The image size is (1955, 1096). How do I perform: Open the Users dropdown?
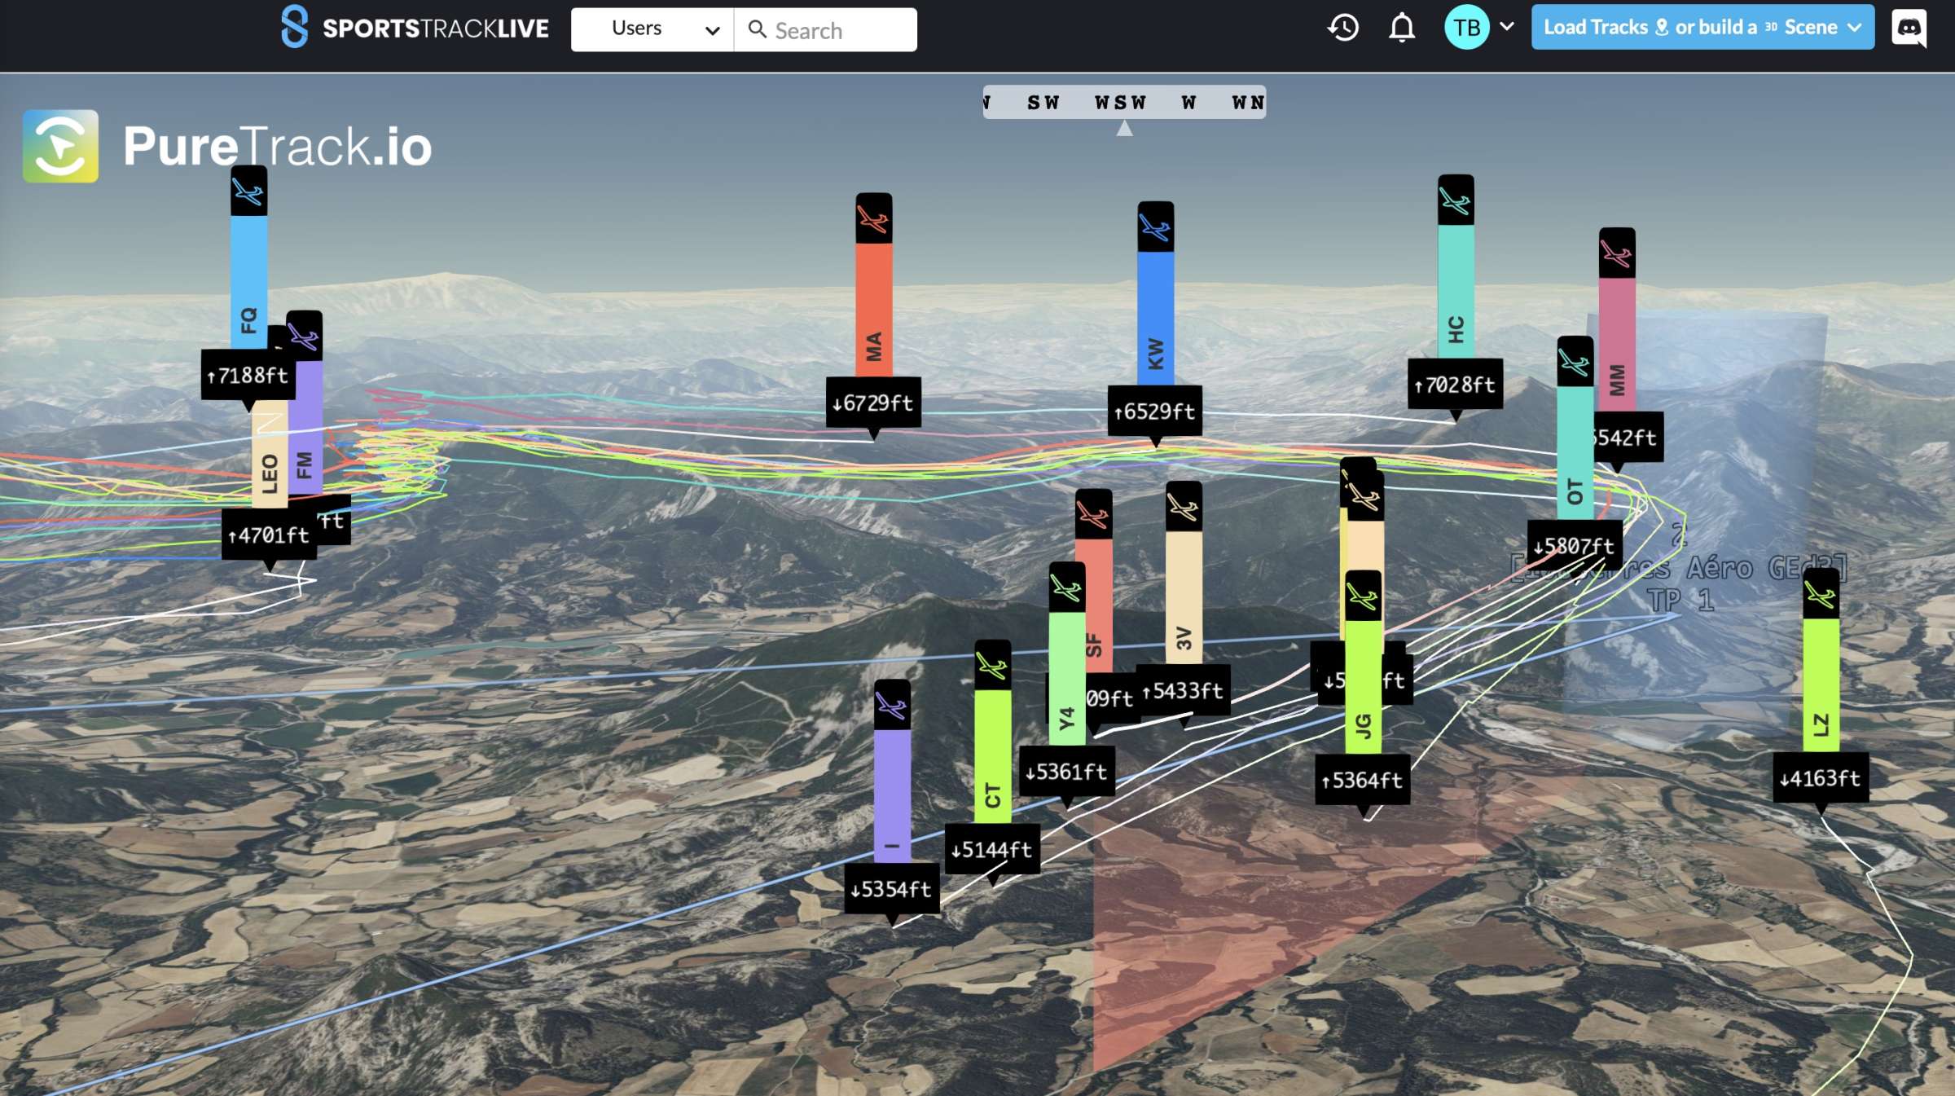652,29
